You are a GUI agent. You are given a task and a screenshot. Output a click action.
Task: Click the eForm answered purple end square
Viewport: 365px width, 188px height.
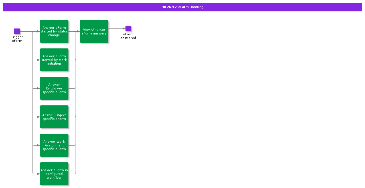click(128, 28)
